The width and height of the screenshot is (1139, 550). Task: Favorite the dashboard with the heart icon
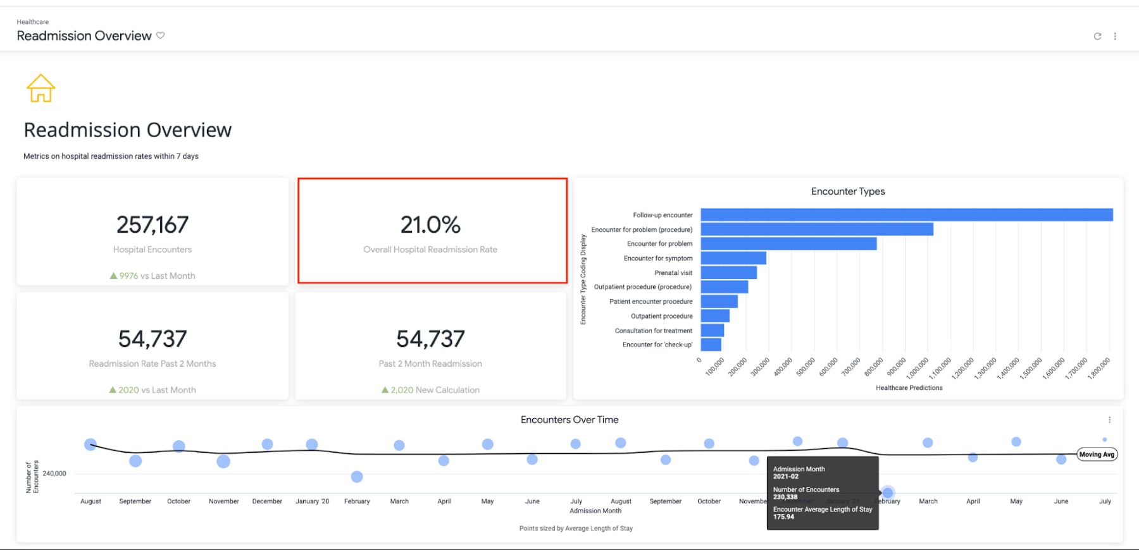click(161, 35)
